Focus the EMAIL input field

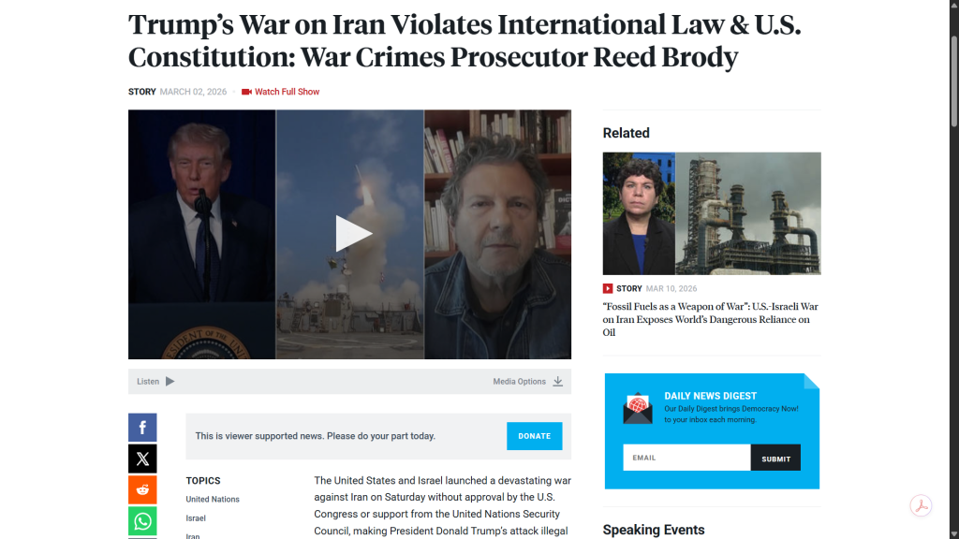pyautogui.click(x=686, y=458)
